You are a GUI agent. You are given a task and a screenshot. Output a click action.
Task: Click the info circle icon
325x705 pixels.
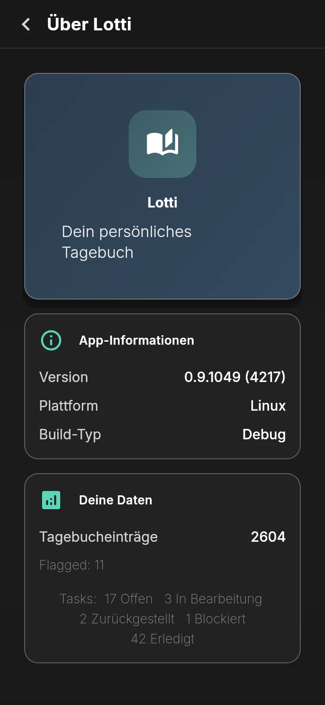coord(51,340)
